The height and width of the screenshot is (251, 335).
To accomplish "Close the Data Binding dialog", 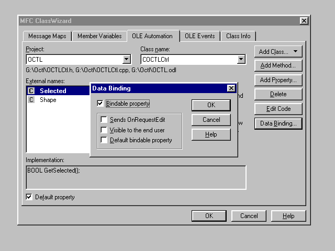I will click(x=231, y=88).
